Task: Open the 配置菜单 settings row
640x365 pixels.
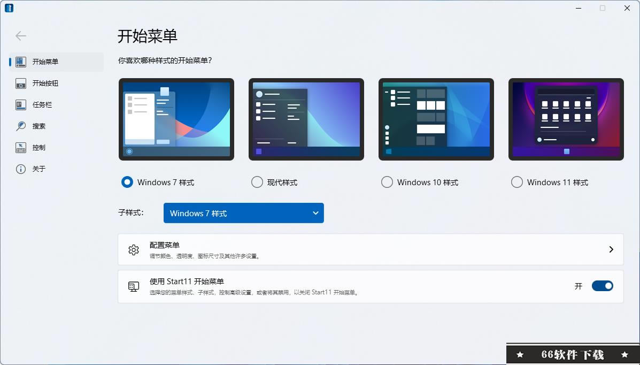Action: tap(371, 249)
